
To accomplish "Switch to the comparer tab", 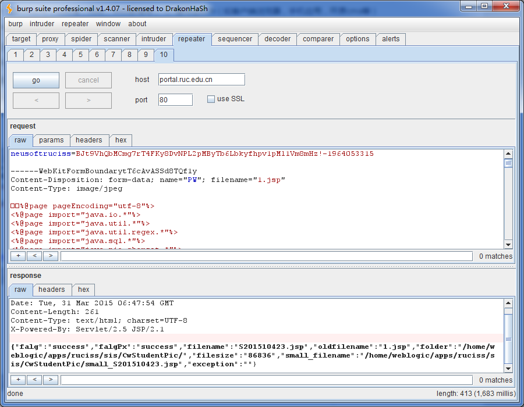I will [x=318, y=39].
